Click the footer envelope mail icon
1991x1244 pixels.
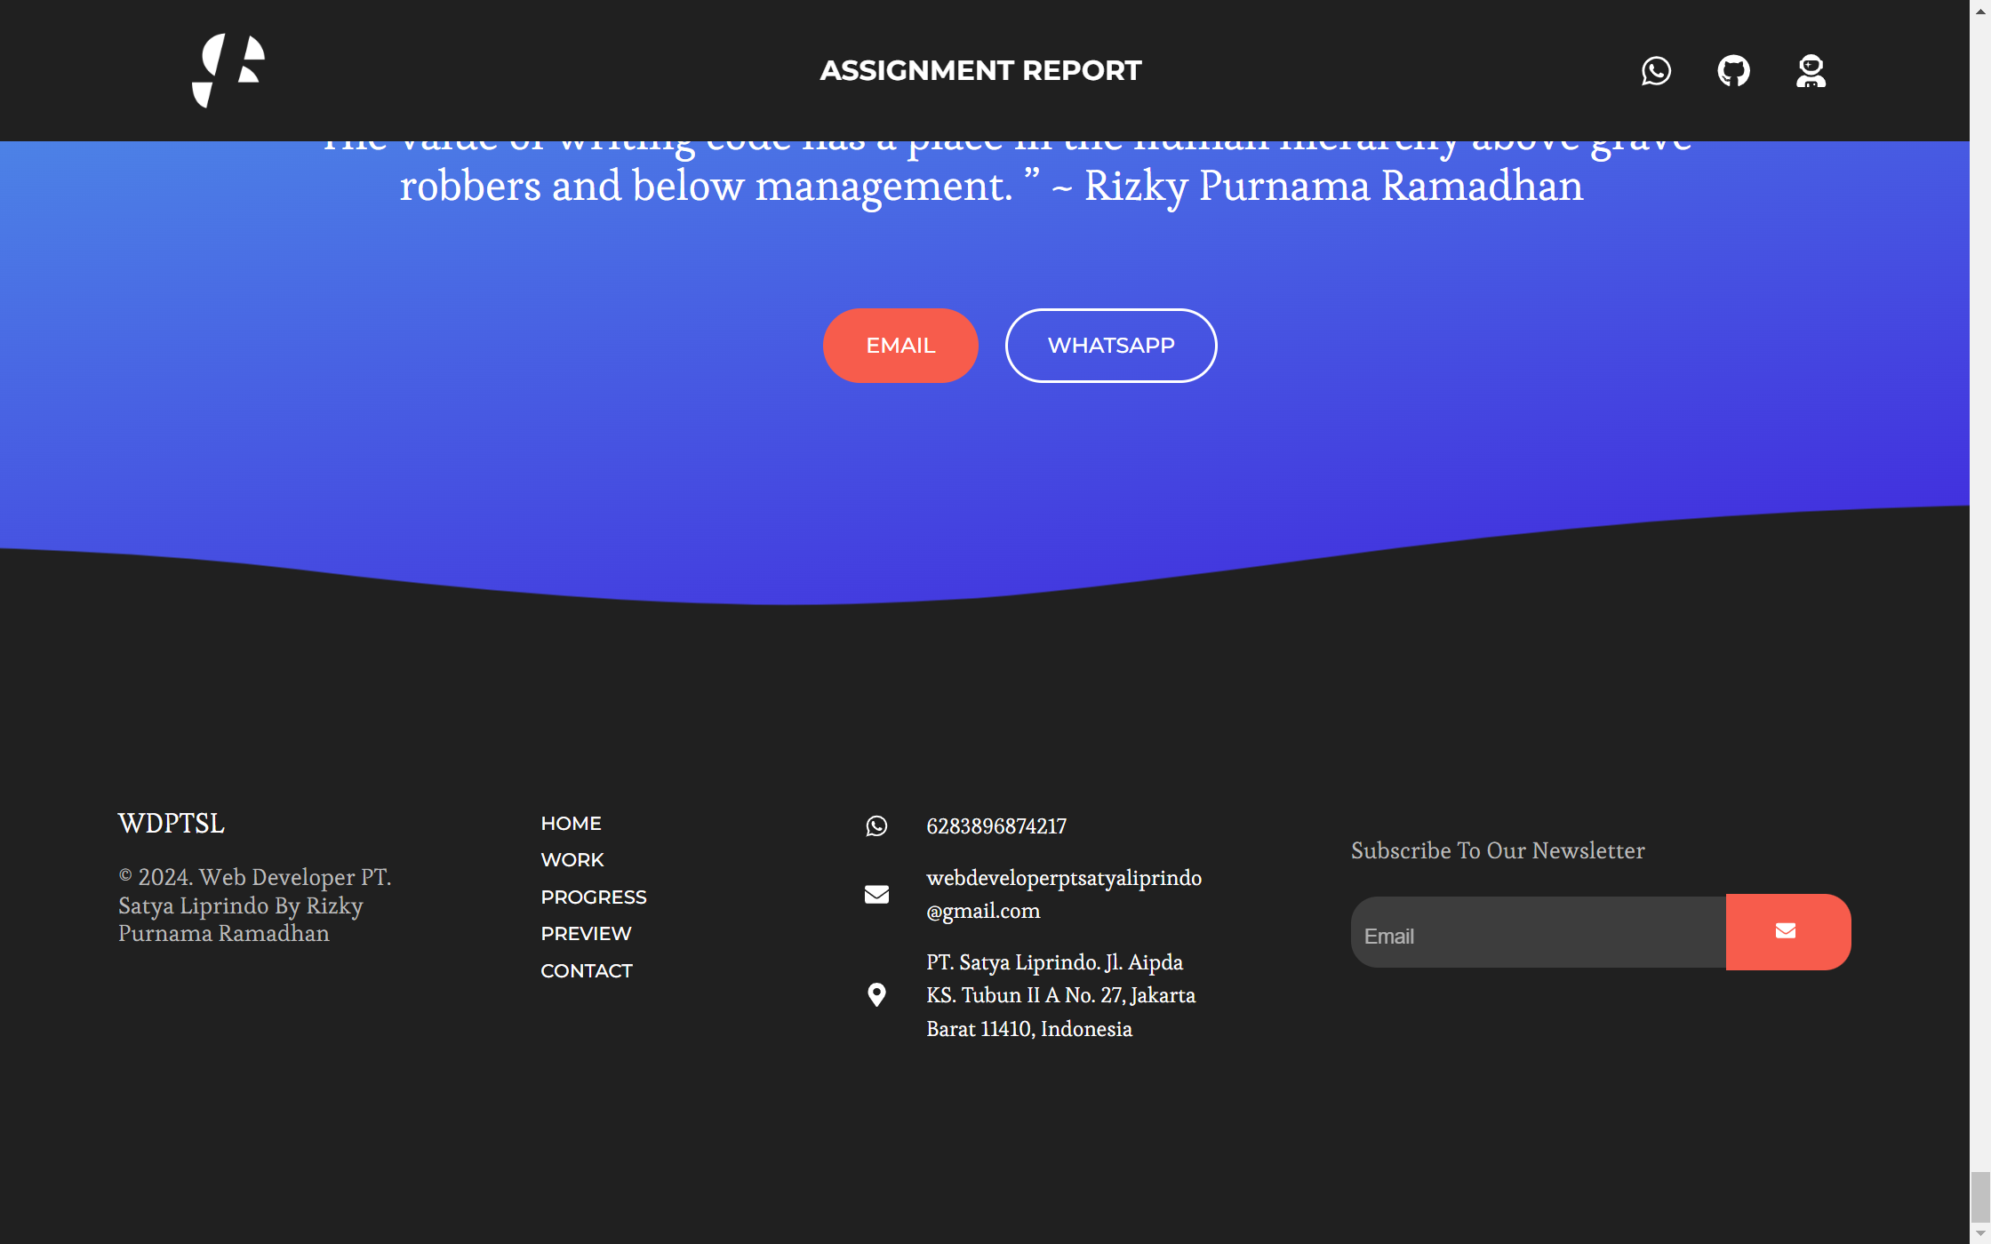tap(876, 894)
